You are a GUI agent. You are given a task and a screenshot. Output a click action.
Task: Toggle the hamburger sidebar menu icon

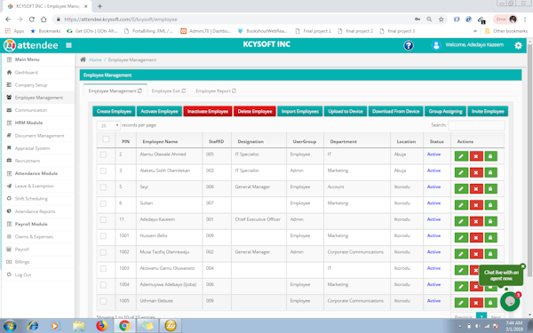[x=68, y=45]
